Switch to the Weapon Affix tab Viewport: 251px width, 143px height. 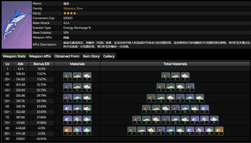[40, 56]
